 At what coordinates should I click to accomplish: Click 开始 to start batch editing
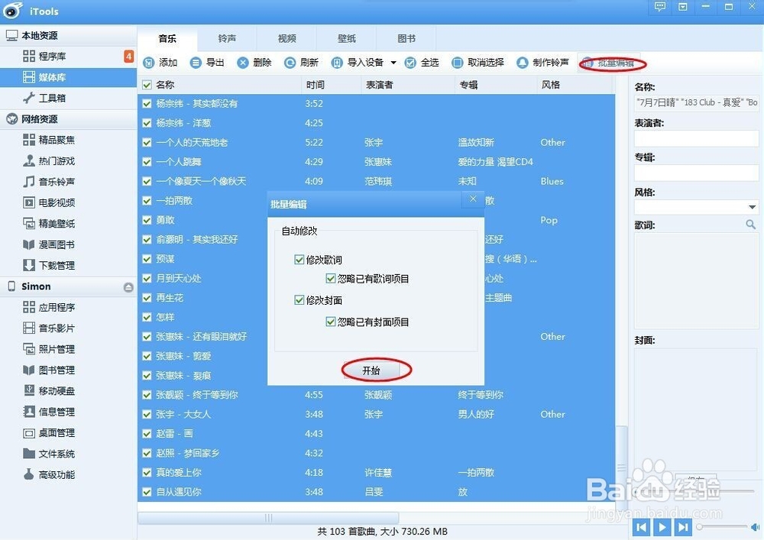pos(371,370)
